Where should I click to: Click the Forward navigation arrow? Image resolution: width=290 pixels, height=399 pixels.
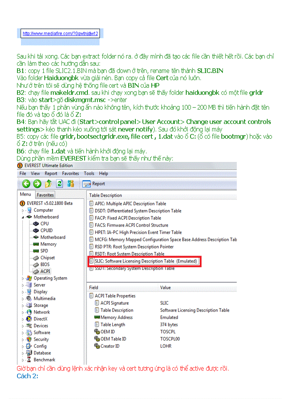(x=37, y=184)
